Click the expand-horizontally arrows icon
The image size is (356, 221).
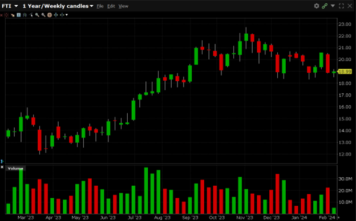tap(56, 15)
